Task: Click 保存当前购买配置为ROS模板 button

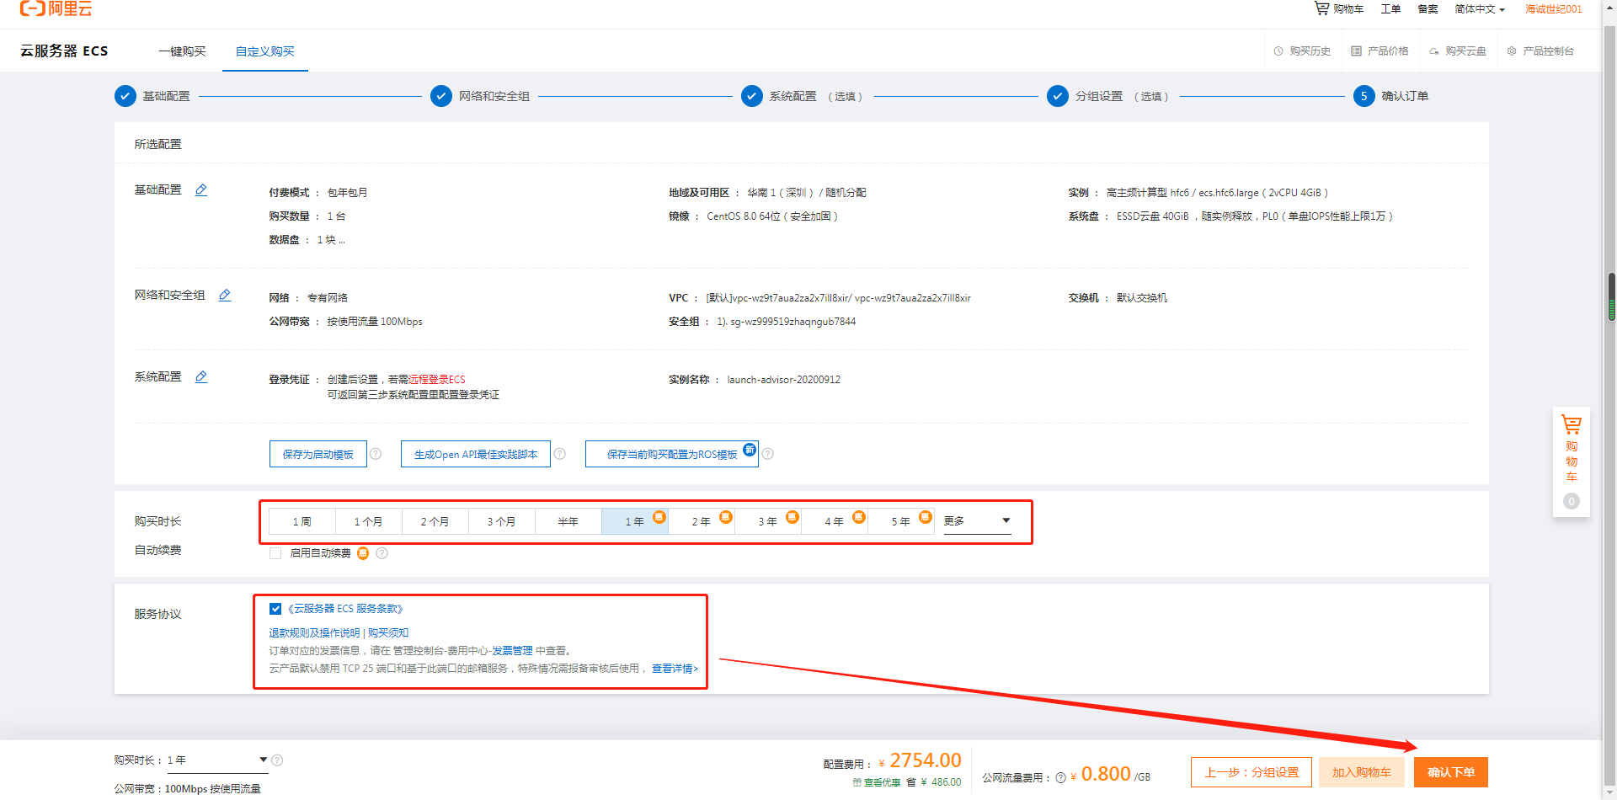Action: click(672, 454)
